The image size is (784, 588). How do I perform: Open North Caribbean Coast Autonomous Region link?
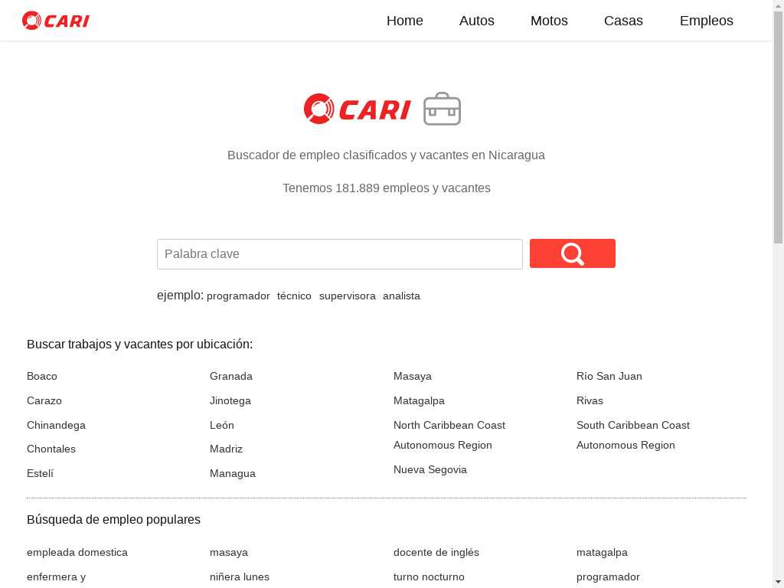449,435
